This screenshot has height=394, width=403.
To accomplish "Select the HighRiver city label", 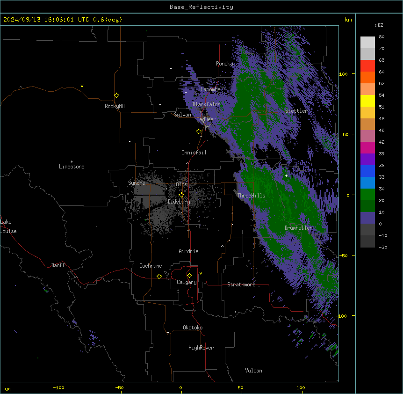I will pyautogui.click(x=201, y=348).
